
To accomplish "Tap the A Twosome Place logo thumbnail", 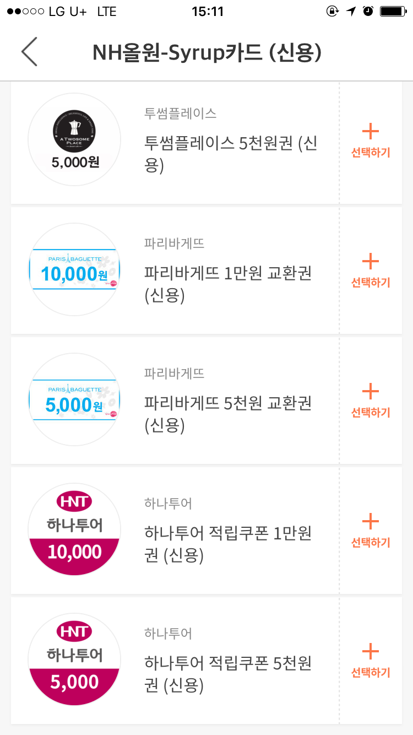I will 74,139.
